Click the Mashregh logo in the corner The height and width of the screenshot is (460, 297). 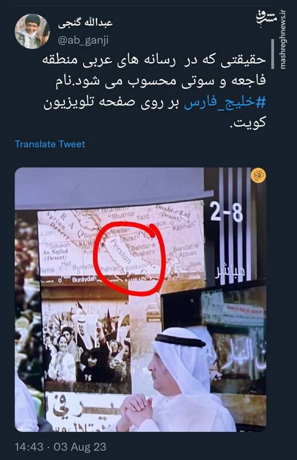pyautogui.click(x=267, y=19)
